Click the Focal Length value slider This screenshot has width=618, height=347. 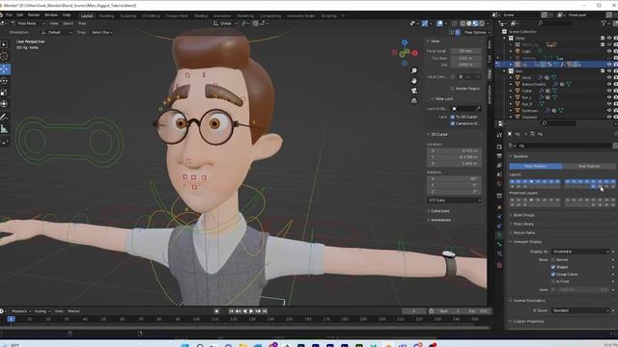tap(465, 51)
